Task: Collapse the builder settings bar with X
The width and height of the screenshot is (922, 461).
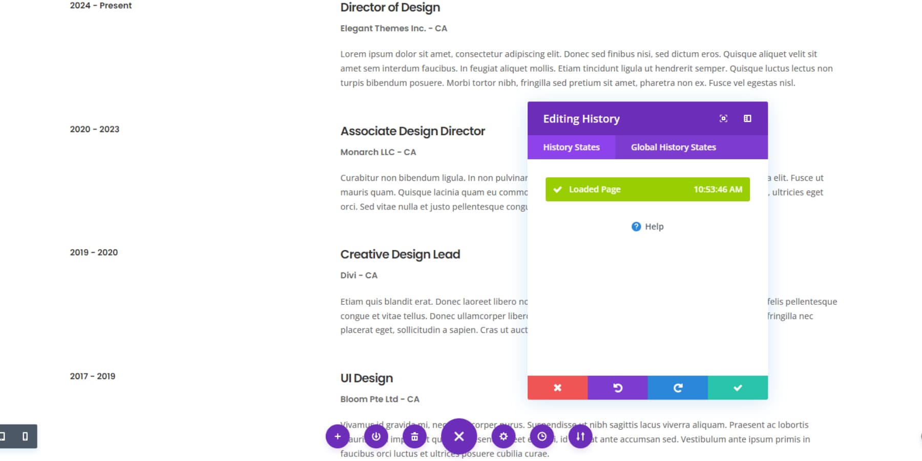Action: (x=459, y=437)
